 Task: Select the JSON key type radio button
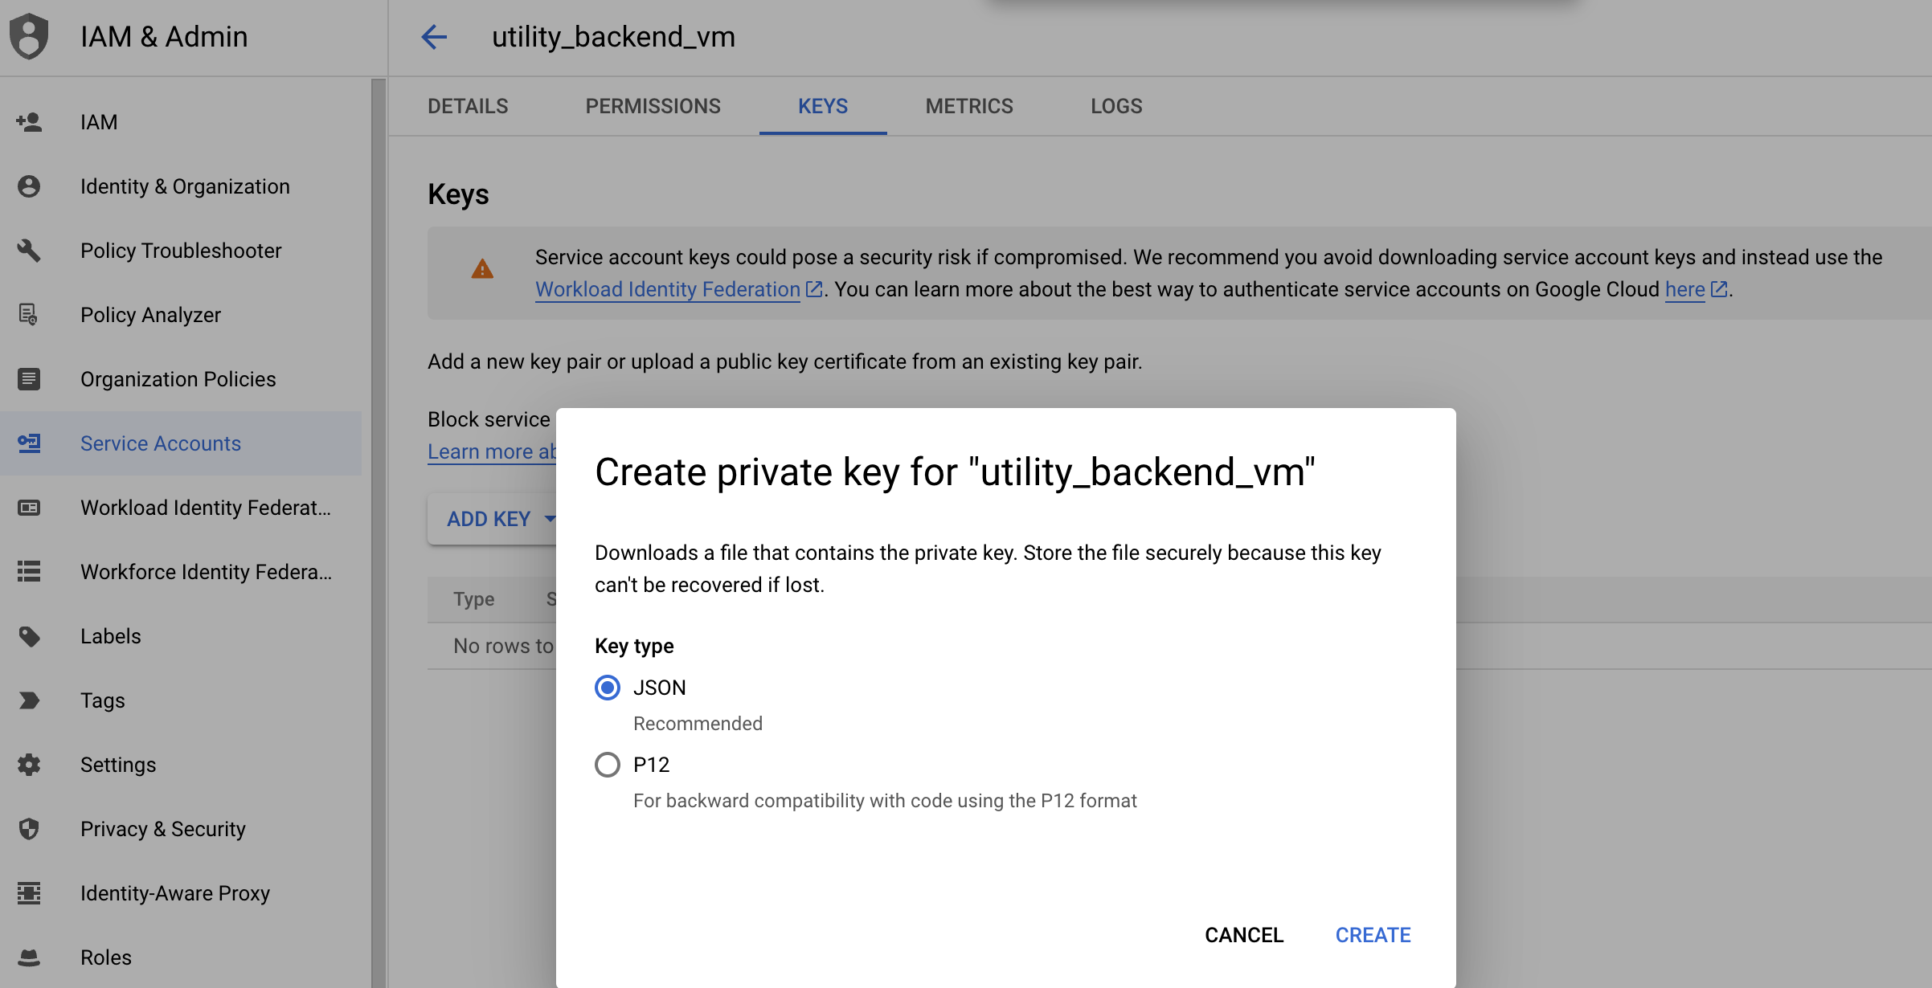(x=608, y=688)
